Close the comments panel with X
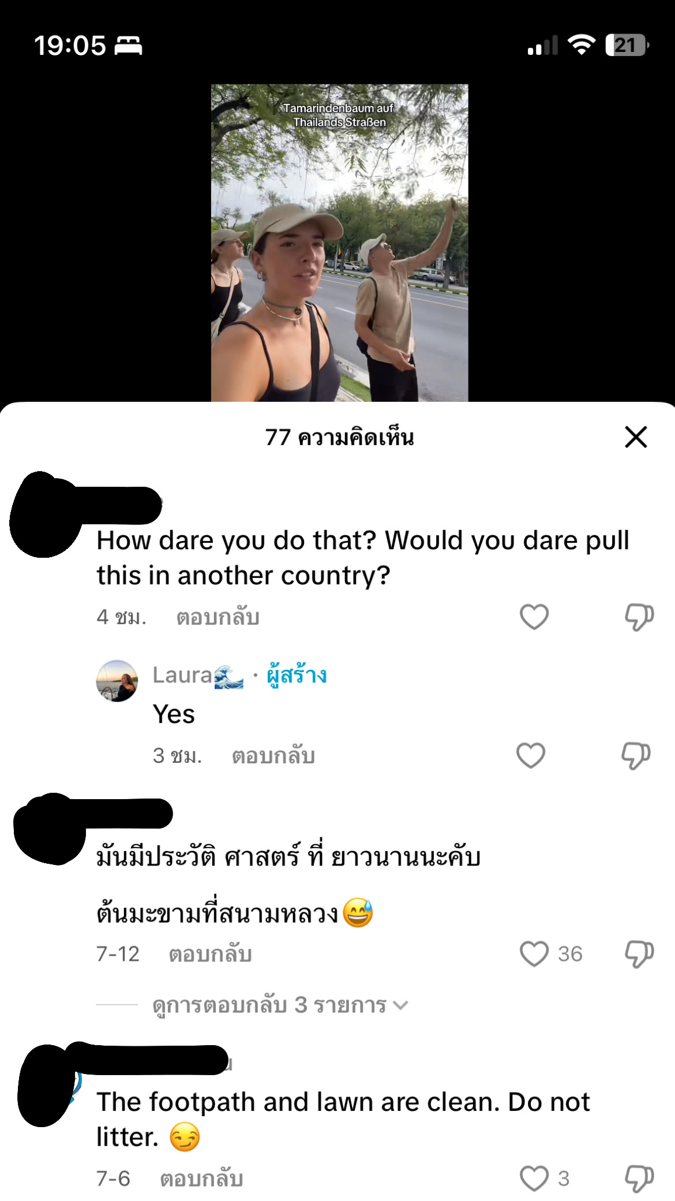 [x=636, y=437]
